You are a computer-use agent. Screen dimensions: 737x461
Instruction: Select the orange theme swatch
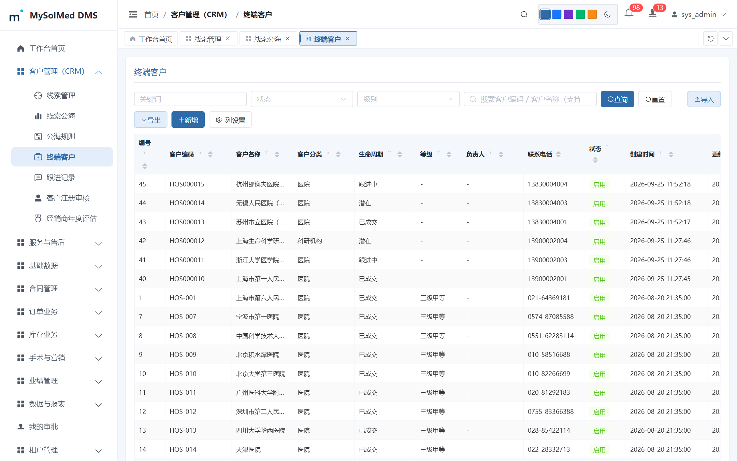pos(592,14)
